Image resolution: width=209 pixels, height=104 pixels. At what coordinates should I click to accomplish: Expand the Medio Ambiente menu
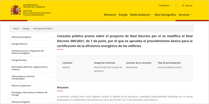pyautogui.click(x=141, y=15)
